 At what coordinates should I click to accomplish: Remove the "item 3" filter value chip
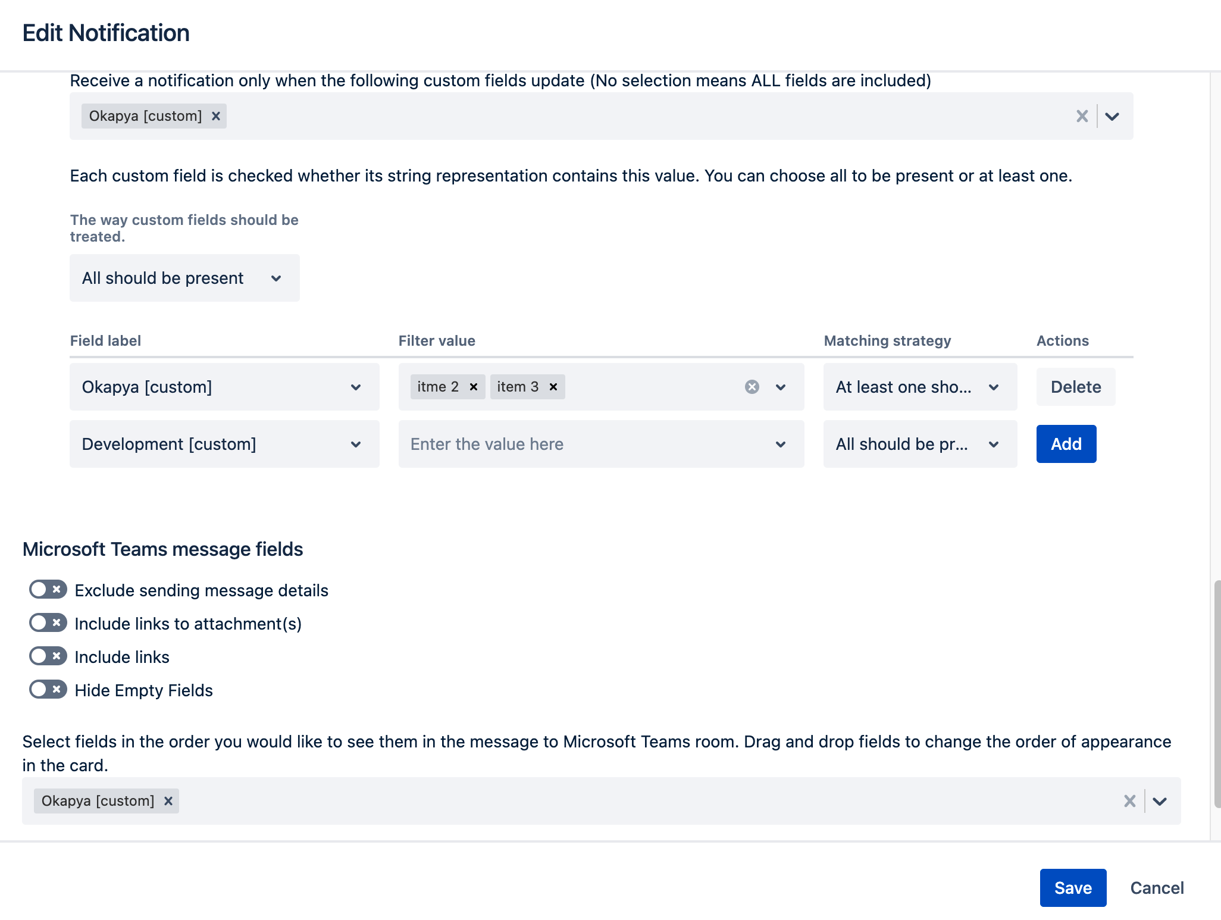pos(552,387)
